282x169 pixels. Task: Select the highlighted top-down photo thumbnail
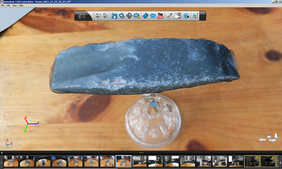(x=123, y=161)
